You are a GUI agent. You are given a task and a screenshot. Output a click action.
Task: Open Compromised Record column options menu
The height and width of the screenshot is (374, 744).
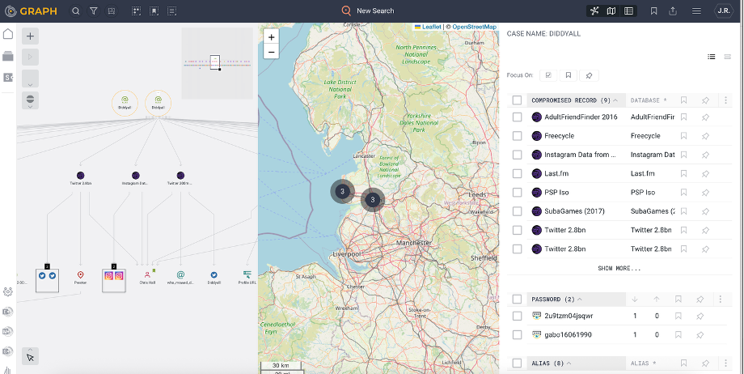pyautogui.click(x=725, y=100)
